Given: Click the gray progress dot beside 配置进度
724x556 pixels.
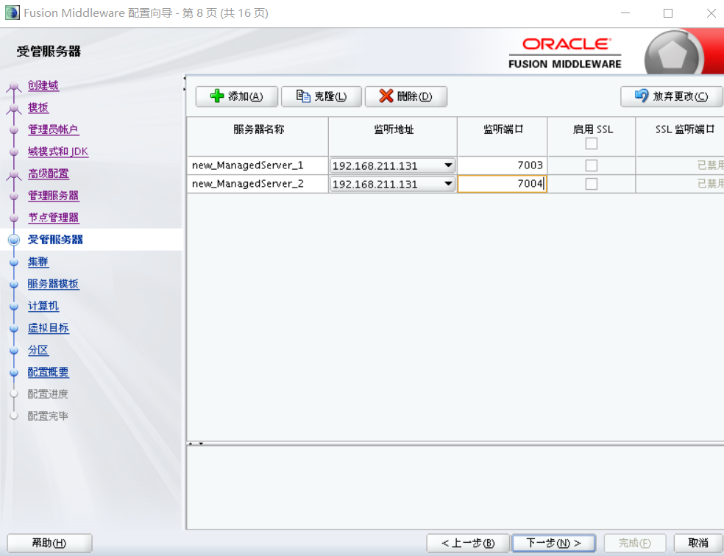Looking at the screenshot, I should coord(15,394).
